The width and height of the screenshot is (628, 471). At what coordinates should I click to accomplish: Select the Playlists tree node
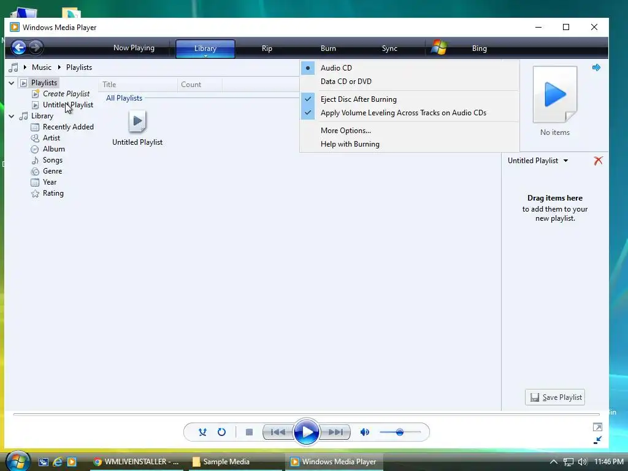pos(44,83)
